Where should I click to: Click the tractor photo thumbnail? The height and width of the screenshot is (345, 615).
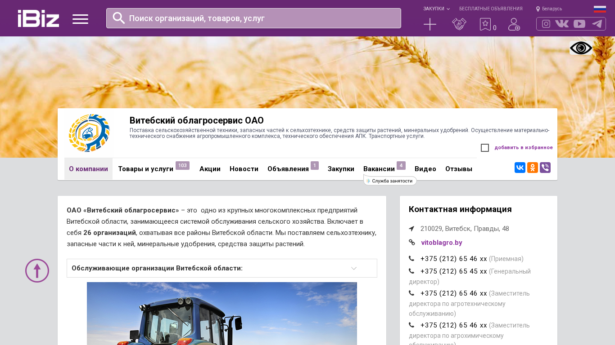tap(222, 314)
